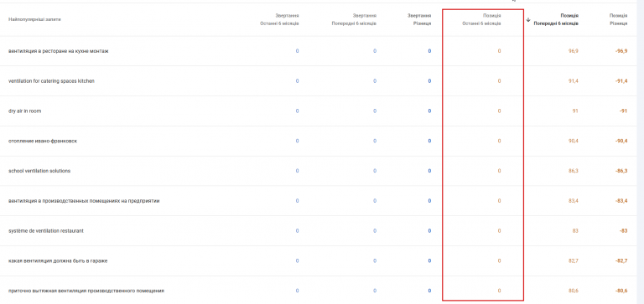Screen dimensions: 644x304
Task: Click current position 0 for 'school ventilation solutions'
Action: point(500,171)
